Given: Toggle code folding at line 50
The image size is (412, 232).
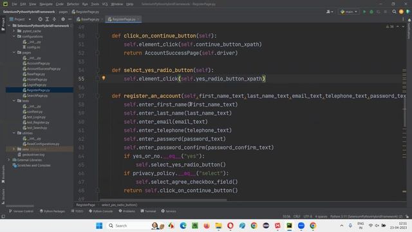Looking at the screenshot, I should pos(97,35).
